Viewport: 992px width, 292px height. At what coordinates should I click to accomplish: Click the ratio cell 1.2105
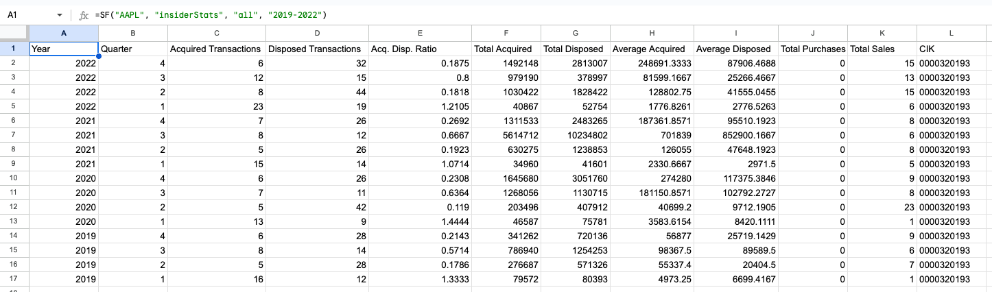tap(420, 106)
